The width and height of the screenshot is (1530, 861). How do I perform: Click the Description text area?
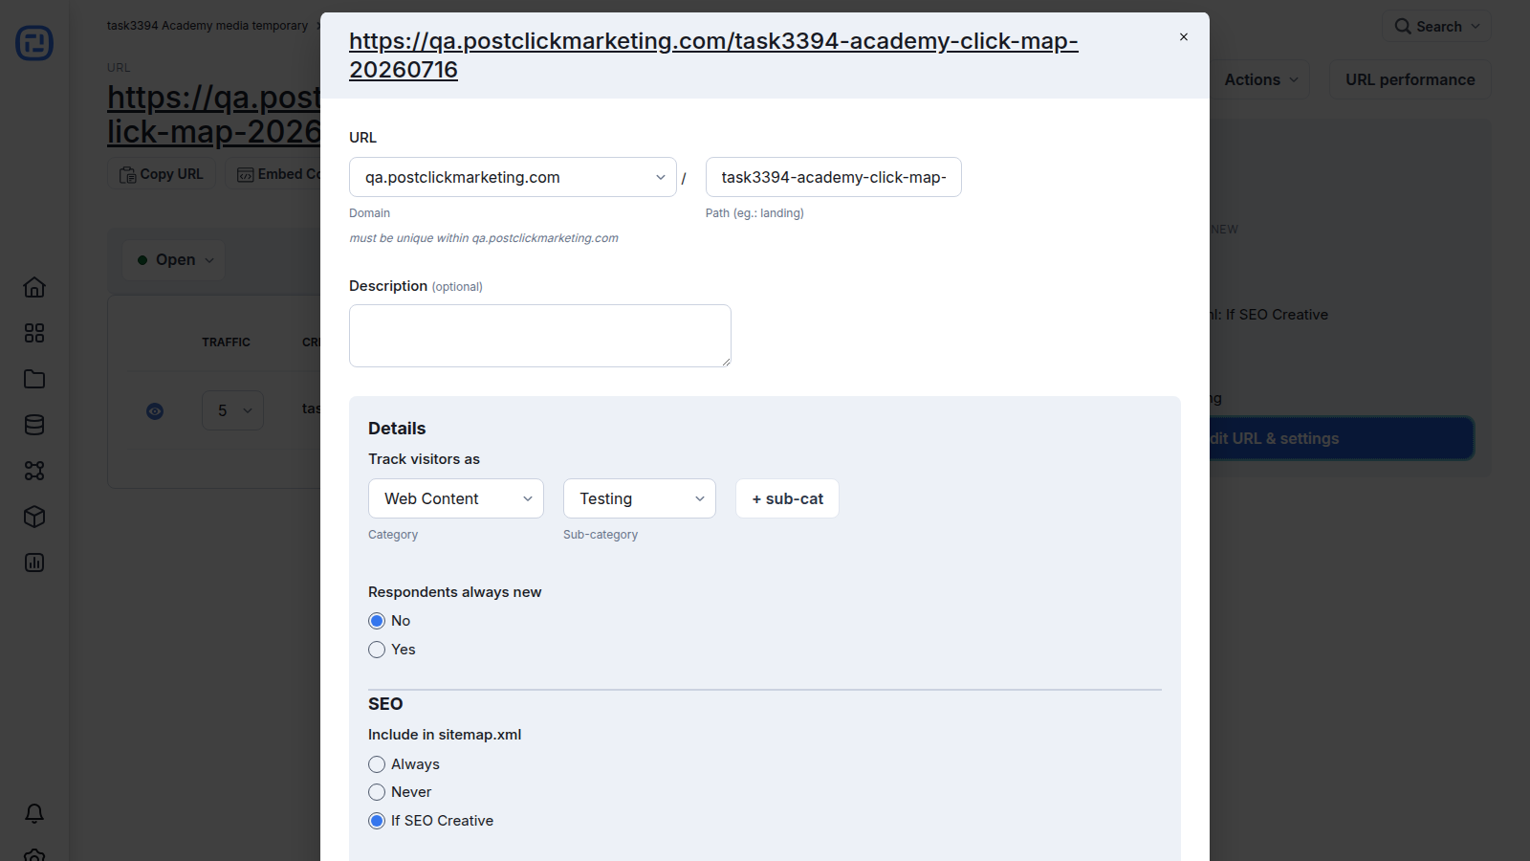[540, 336]
